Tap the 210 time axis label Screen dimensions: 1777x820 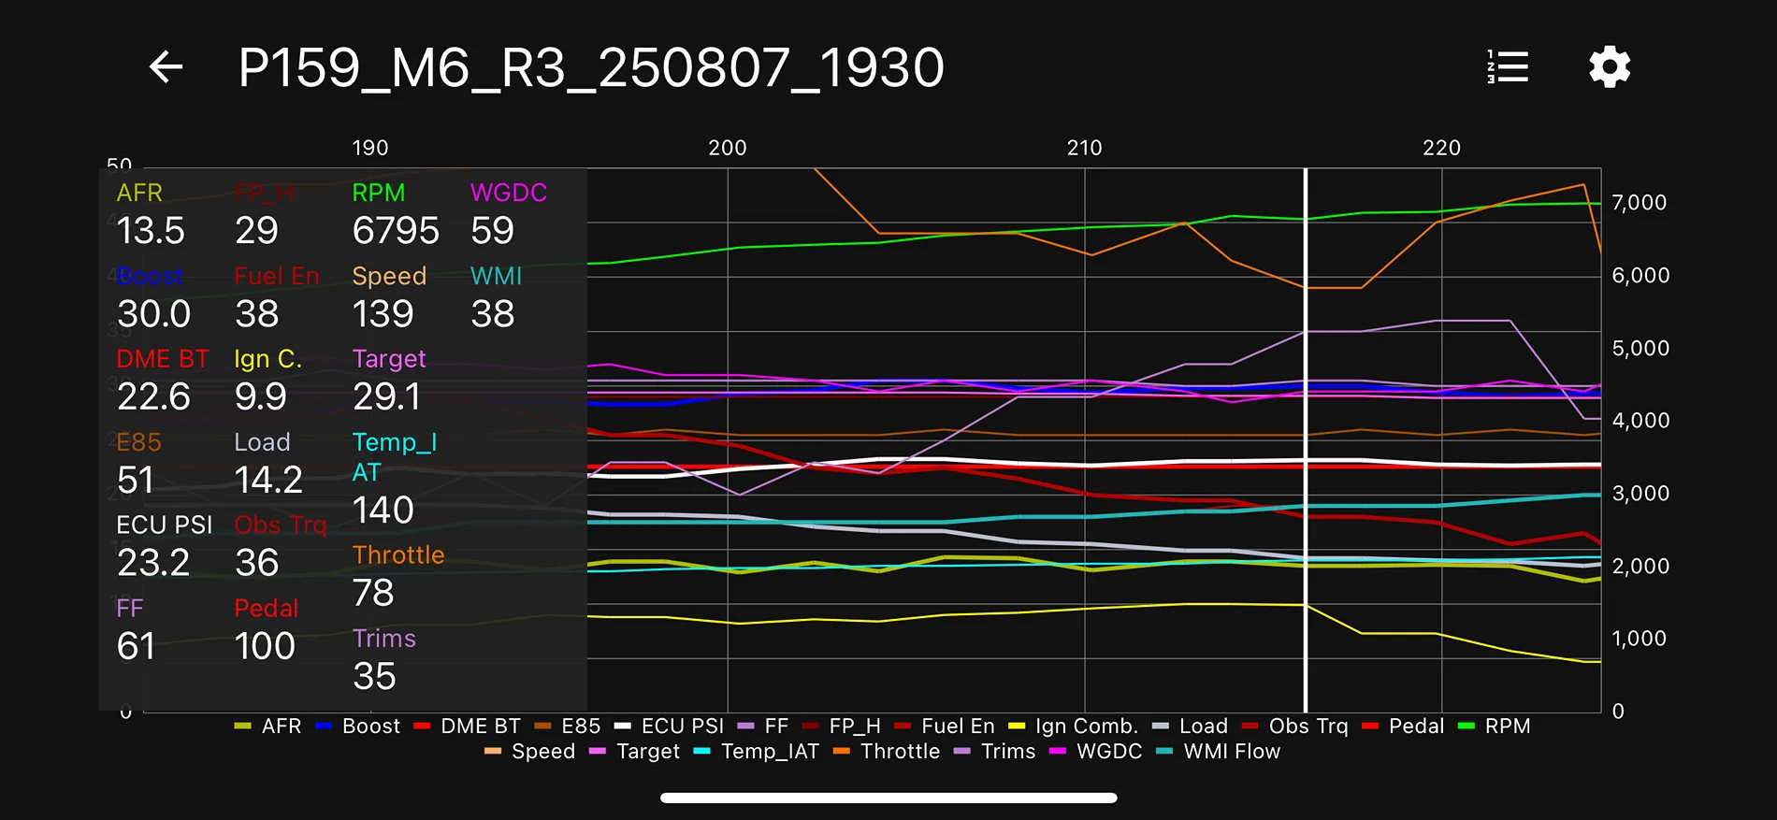(x=1085, y=148)
